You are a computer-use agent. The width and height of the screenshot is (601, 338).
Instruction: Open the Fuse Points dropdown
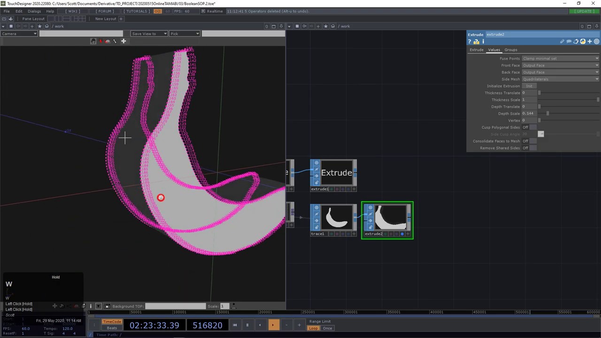point(561,59)
